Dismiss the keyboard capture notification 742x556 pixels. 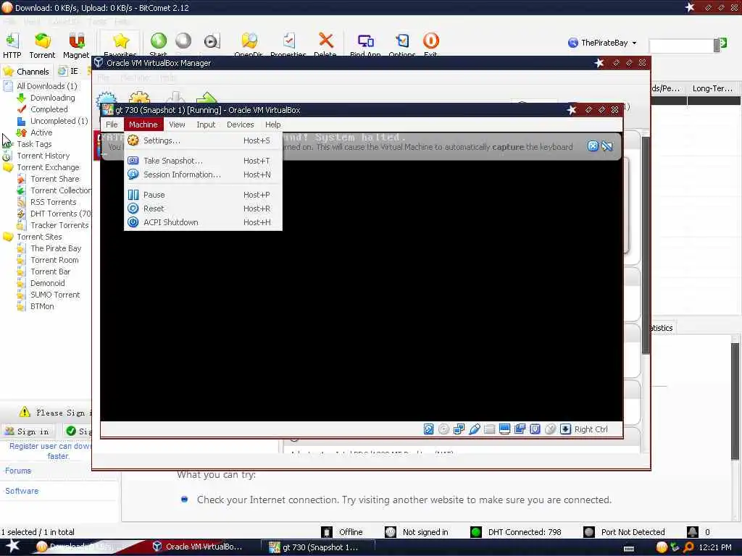[593, 146]
